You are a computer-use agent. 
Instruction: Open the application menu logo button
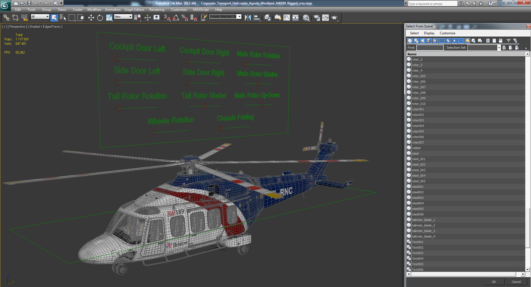click(x=5, y=6)
